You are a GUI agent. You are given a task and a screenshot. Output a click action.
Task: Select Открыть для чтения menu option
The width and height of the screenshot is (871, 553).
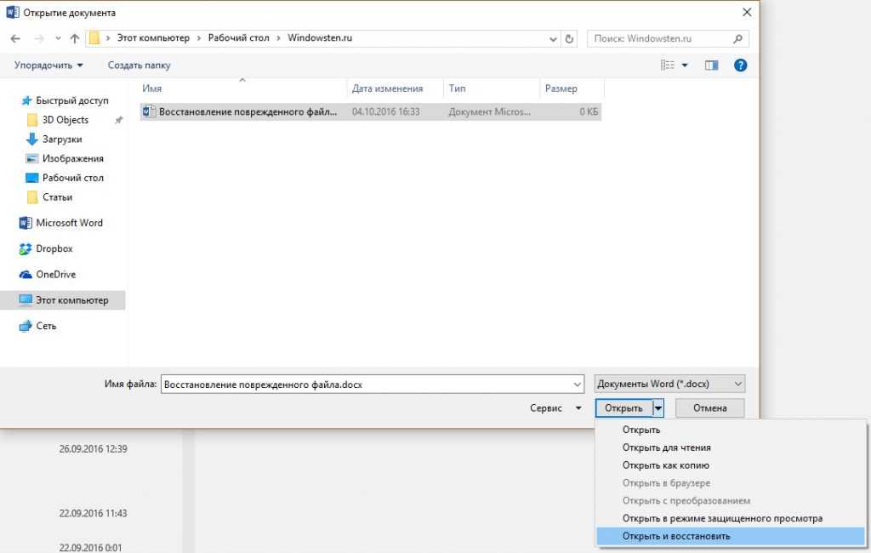click(666, 448)
